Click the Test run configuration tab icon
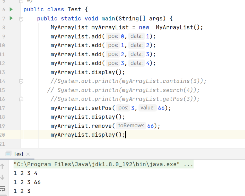 click(x=8, y=154)
